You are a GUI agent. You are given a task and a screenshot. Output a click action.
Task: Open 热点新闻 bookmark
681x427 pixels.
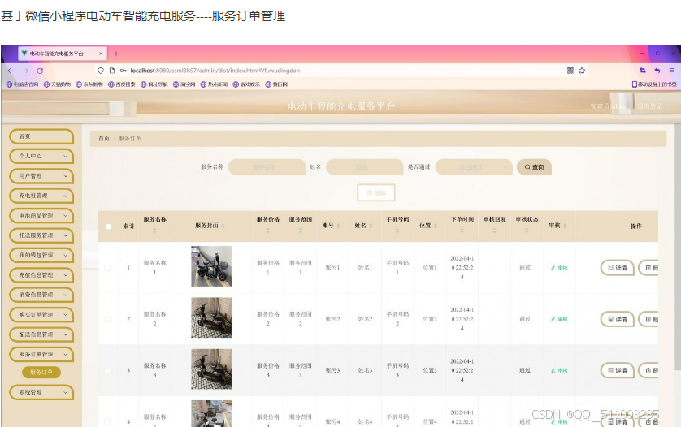coord(214,84)
